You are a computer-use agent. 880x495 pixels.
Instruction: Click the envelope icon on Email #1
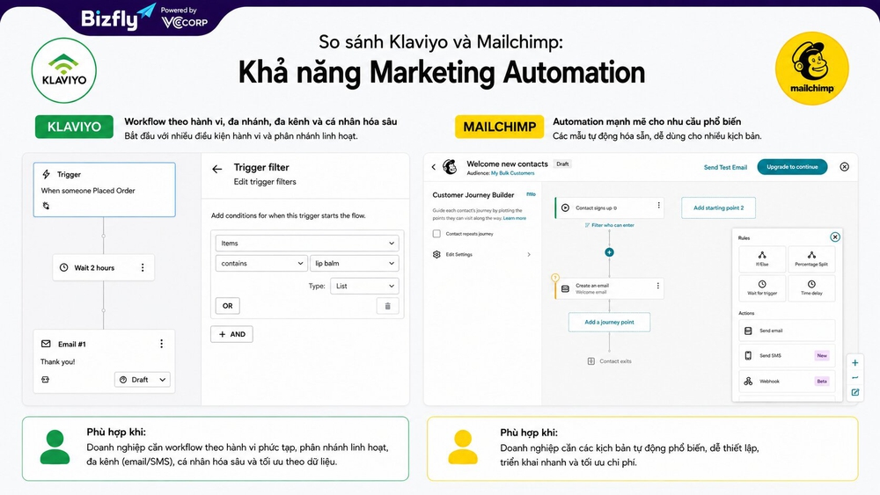click(x=46, y=344)
